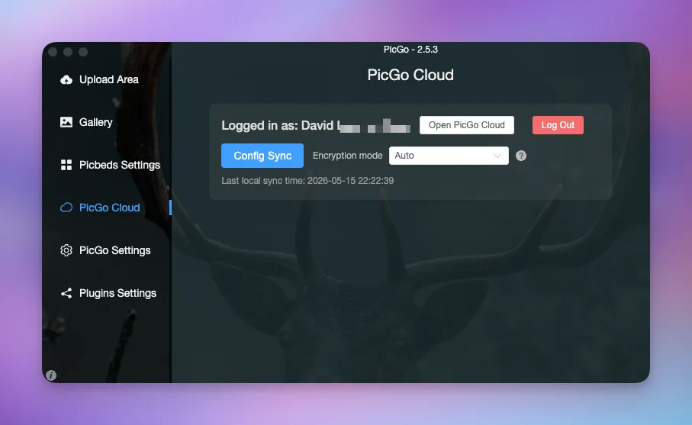692x425 pixels.
Task: Click Open PicGo Cloud button
Action: [x=466, y=125]
